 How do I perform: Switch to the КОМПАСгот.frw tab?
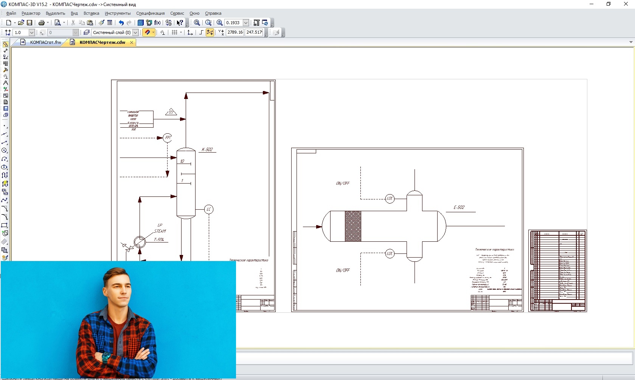[x=41, y=42]
